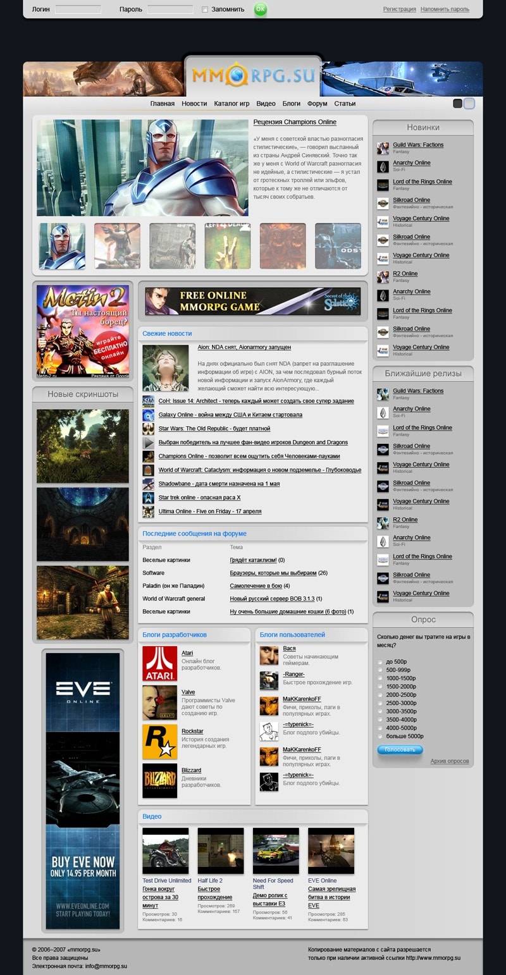Select the ODST thumbnail
This screenshot has width=506, height=975.
click(x=338, y=246)
